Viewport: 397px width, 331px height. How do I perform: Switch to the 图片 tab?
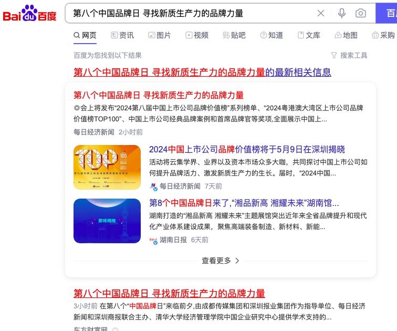tap(160, 35)
